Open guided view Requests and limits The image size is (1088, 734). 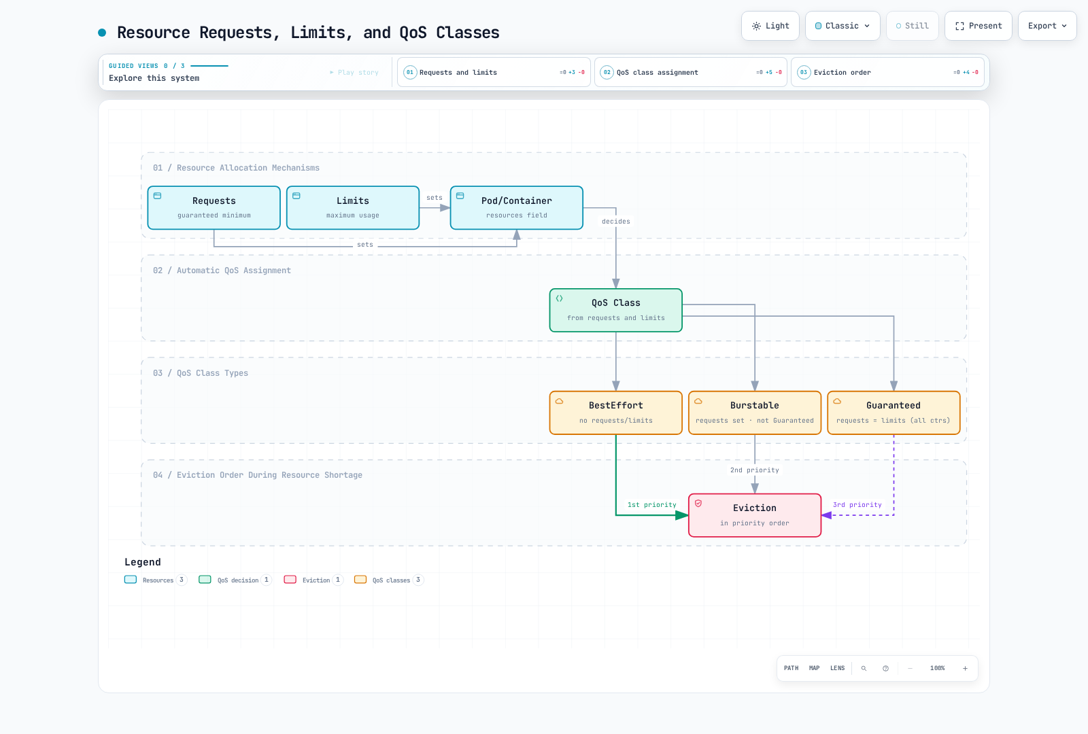[494, 73]
